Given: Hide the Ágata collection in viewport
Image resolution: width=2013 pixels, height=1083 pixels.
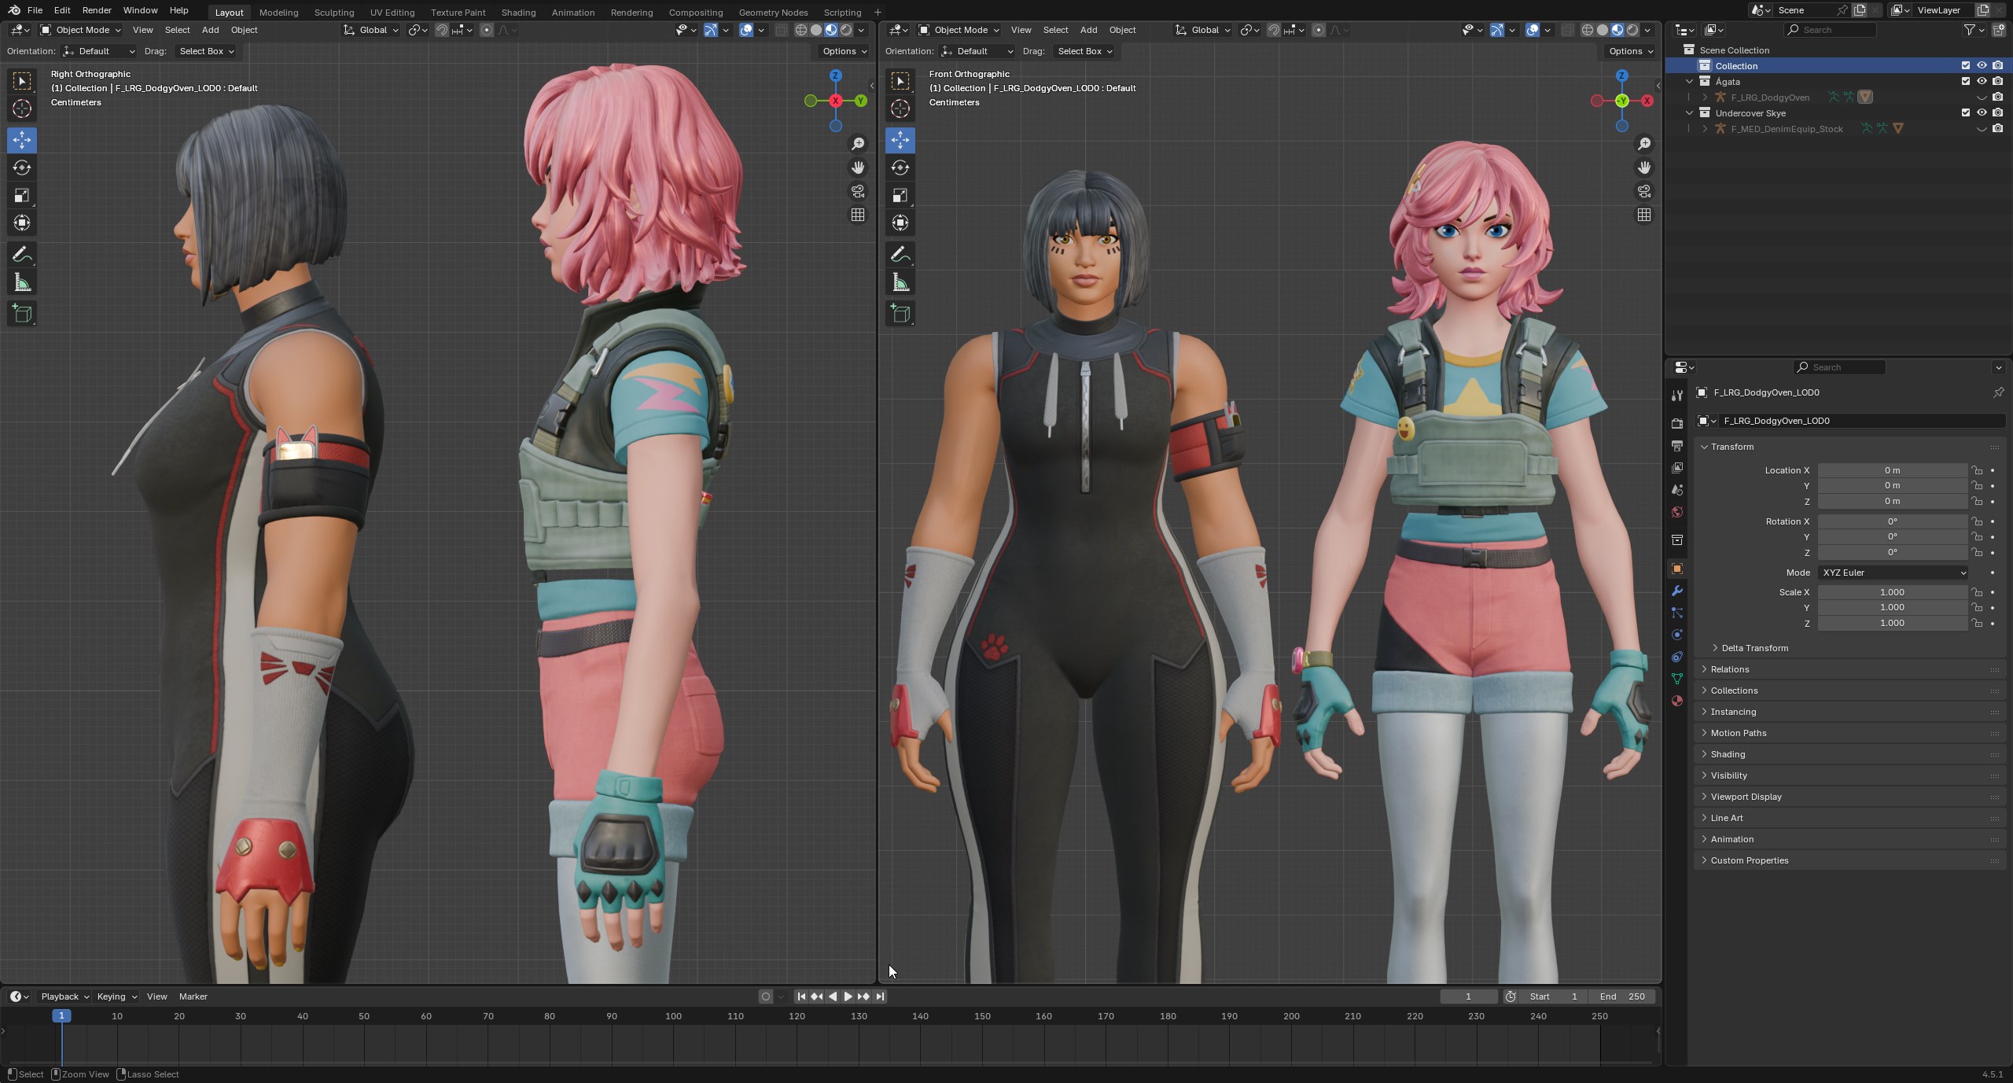Looking at the screenshot, I should click(1982, 81).
